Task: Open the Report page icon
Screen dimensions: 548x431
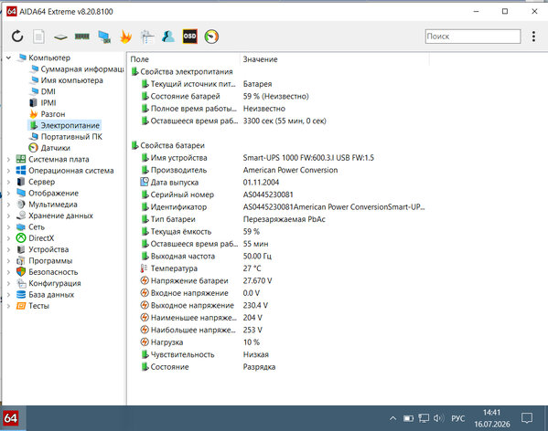Action: coord(38,37)
